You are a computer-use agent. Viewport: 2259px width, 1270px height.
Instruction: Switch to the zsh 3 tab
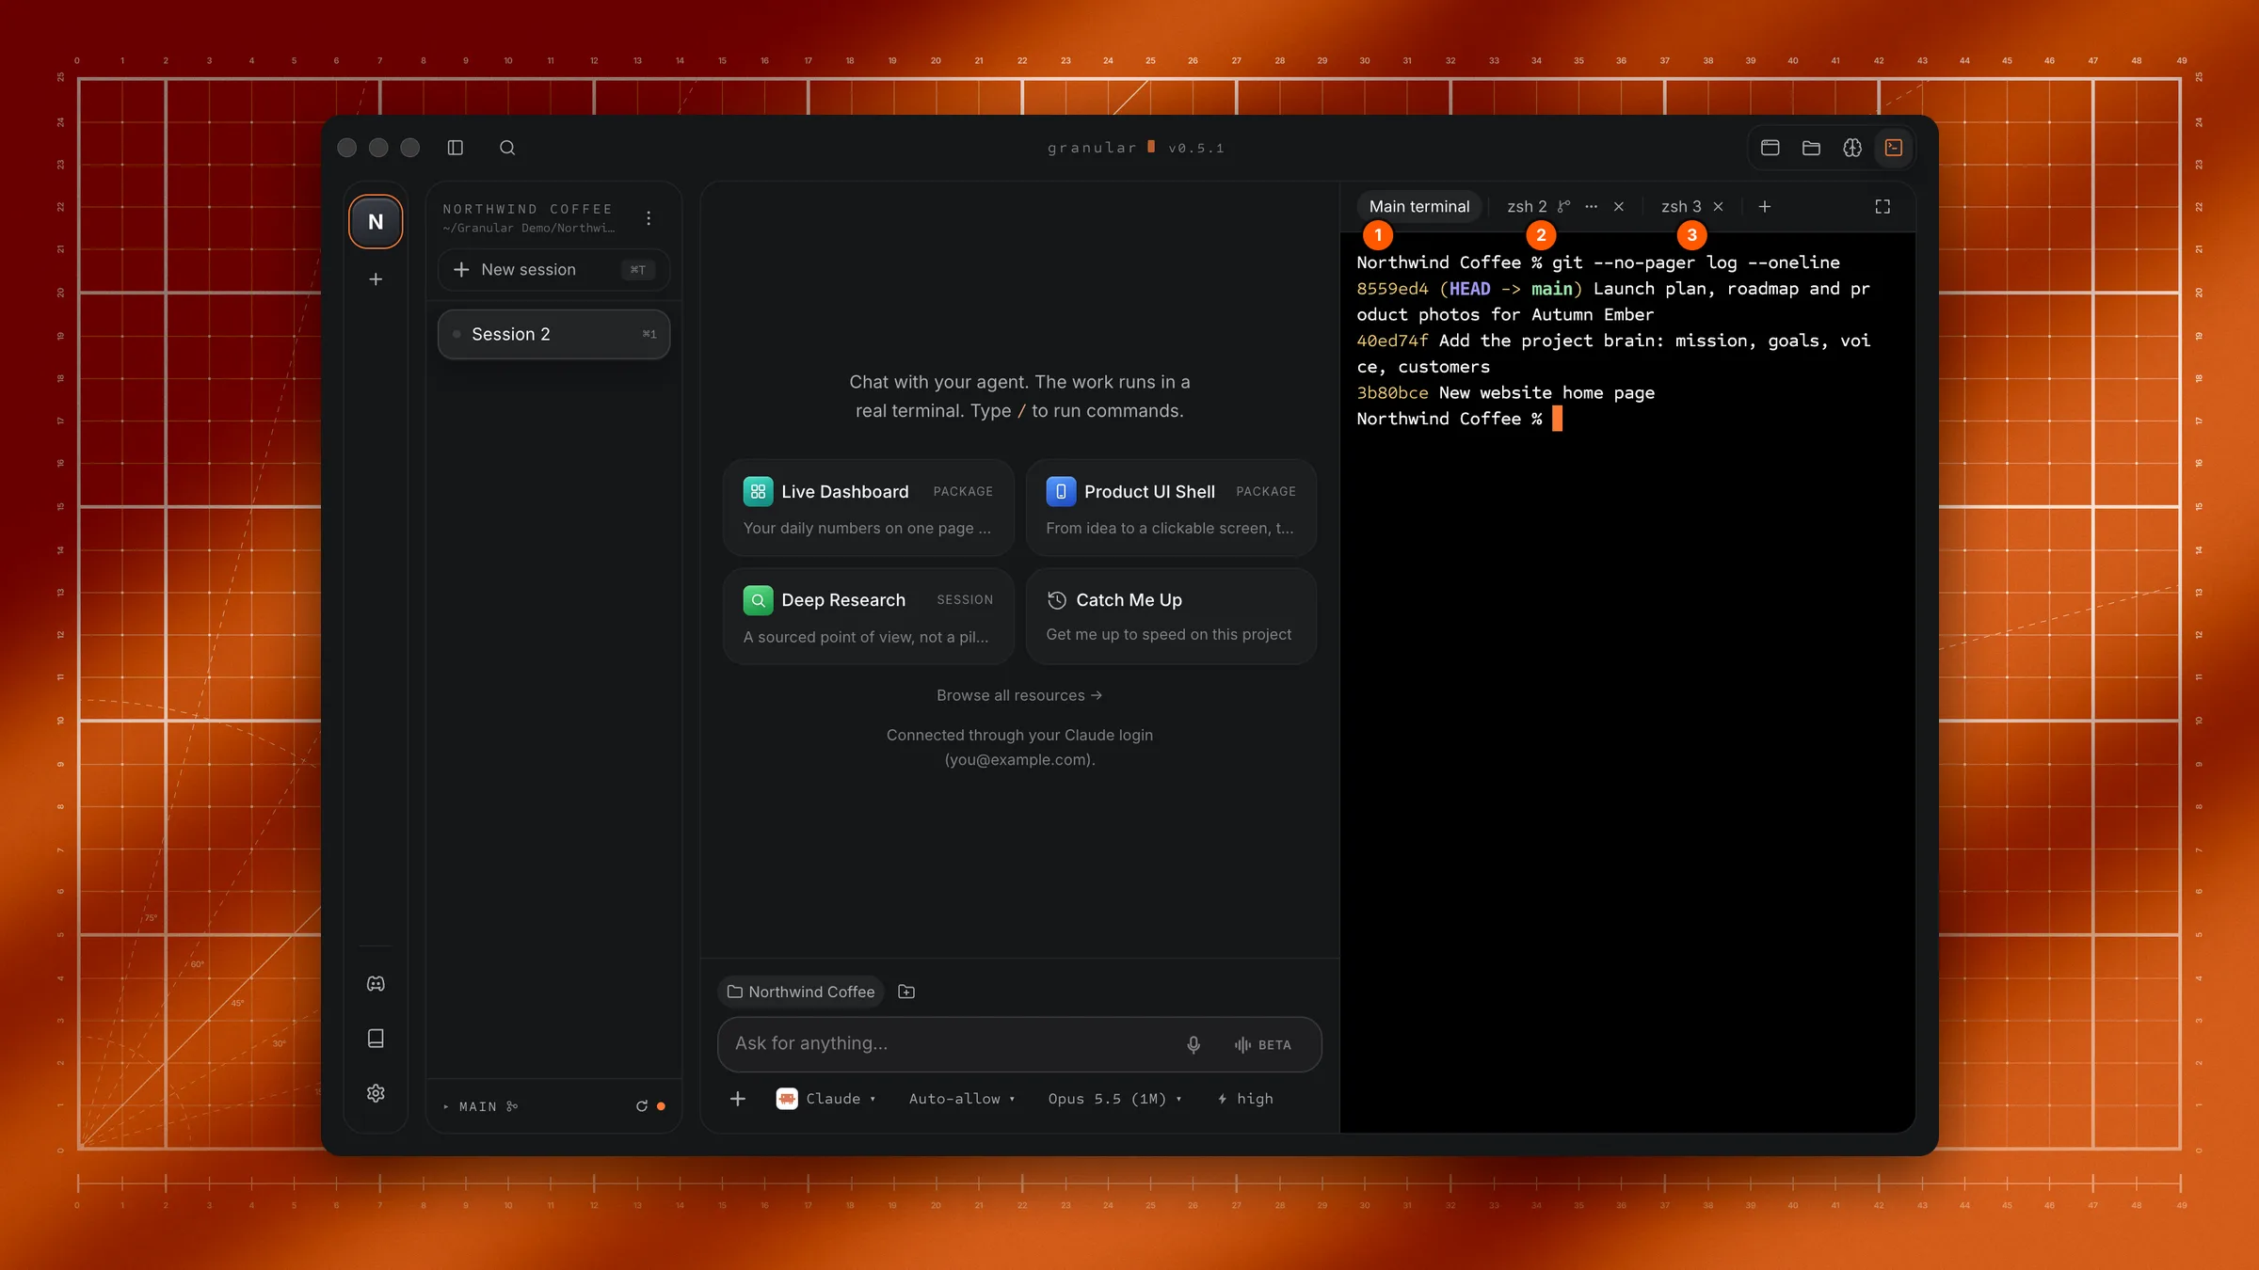(x=1681, y=207)
